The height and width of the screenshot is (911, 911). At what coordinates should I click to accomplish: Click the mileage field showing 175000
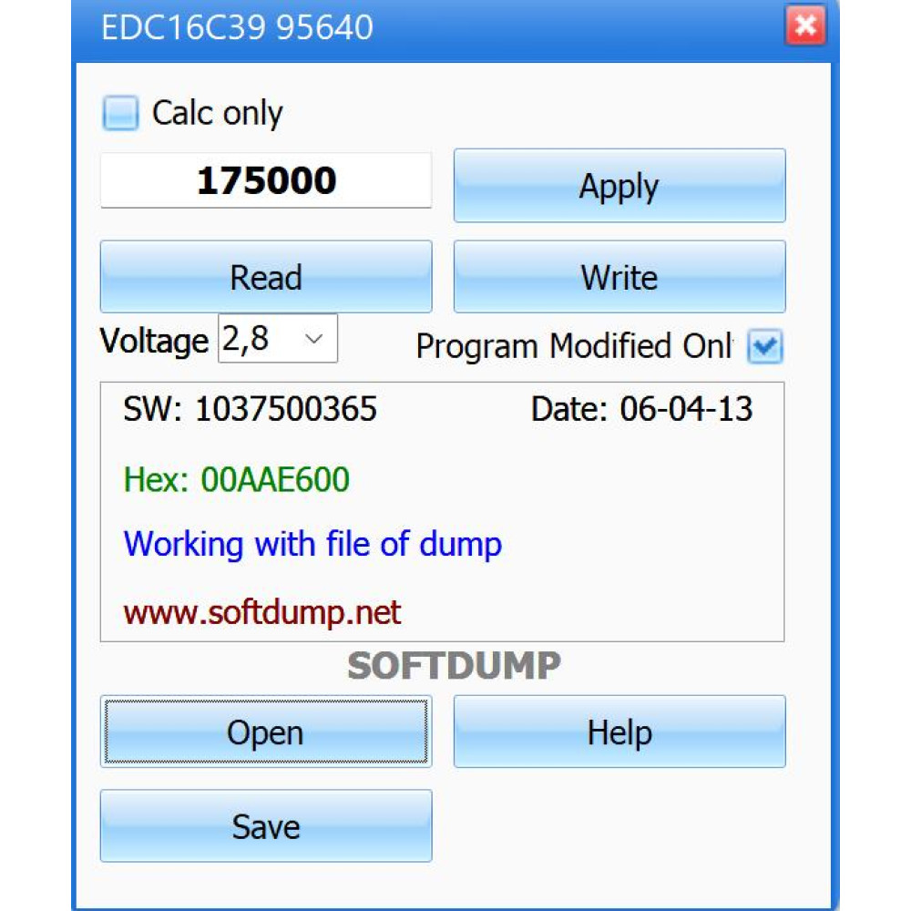click(x=266, y=180)
